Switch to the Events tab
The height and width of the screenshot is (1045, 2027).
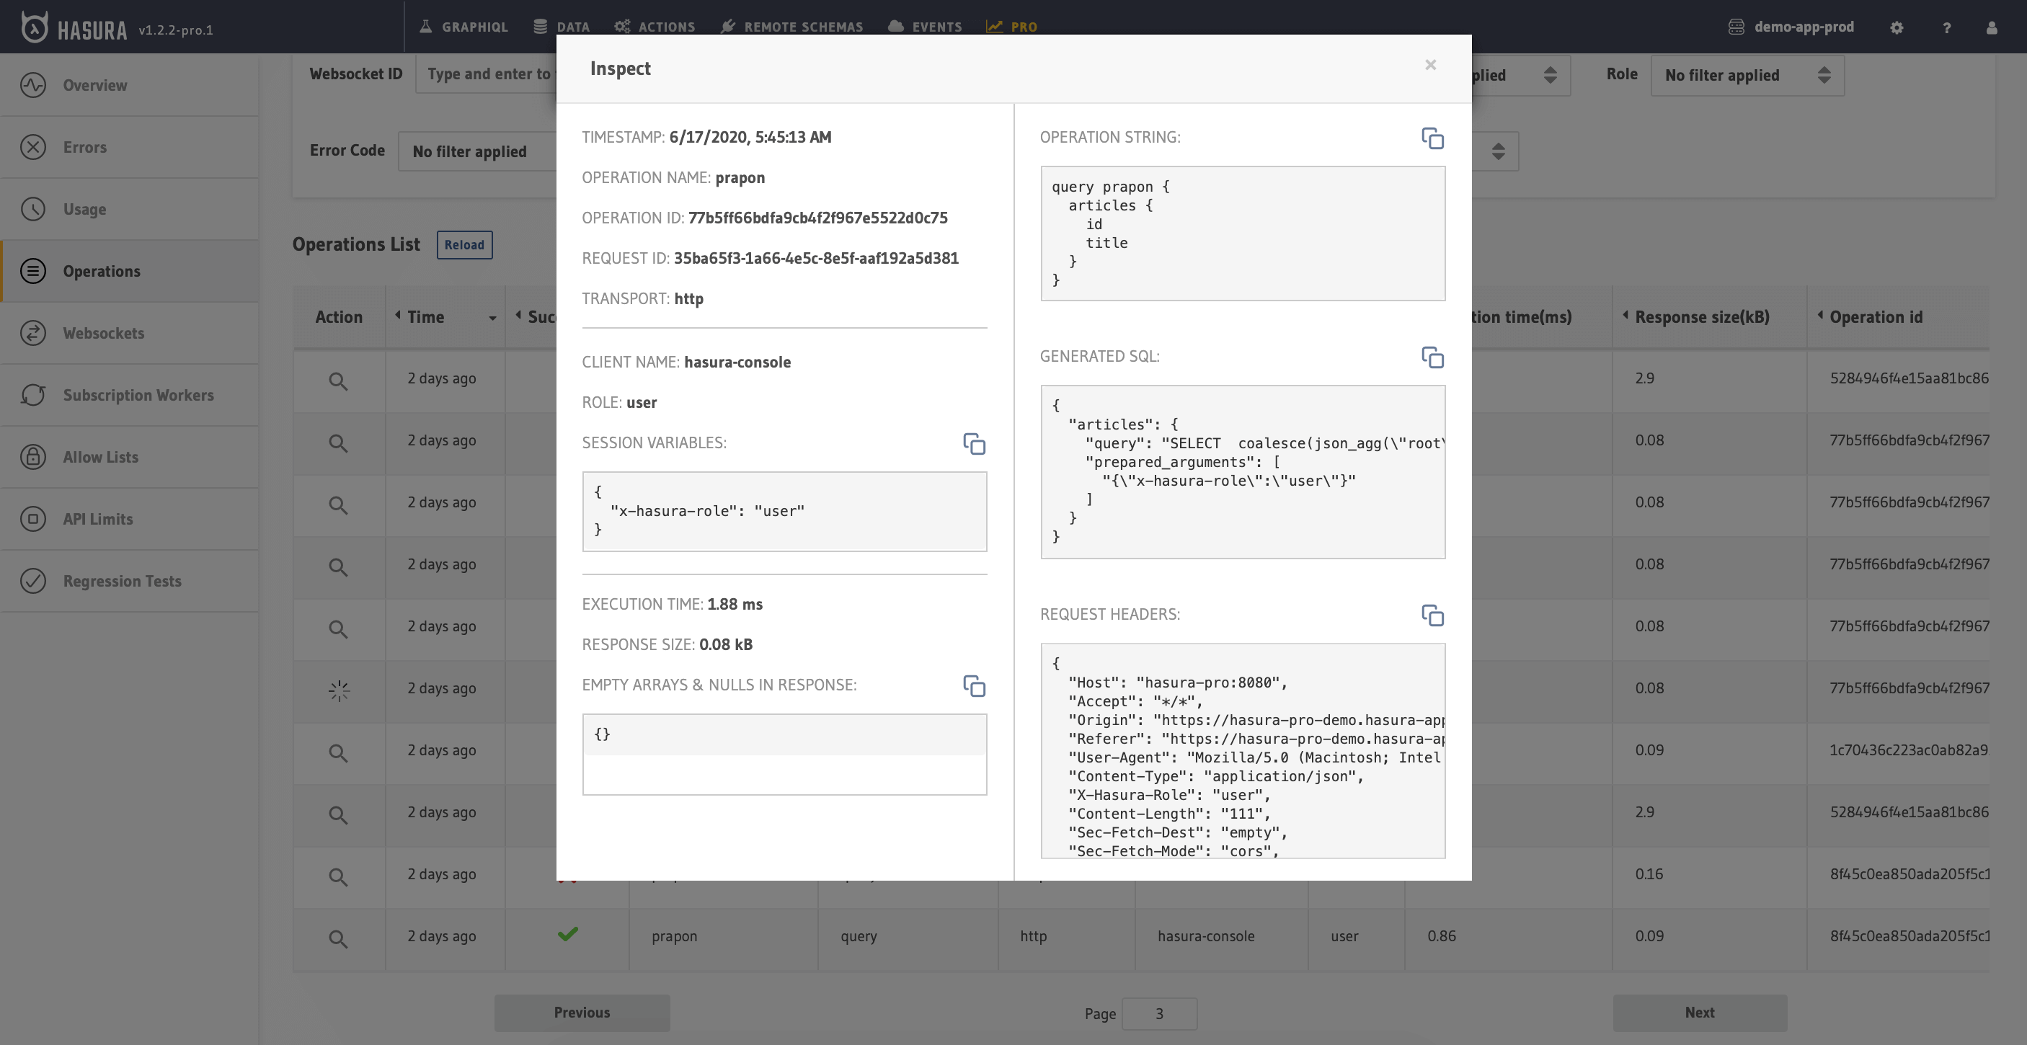click(x=925, y=27)
